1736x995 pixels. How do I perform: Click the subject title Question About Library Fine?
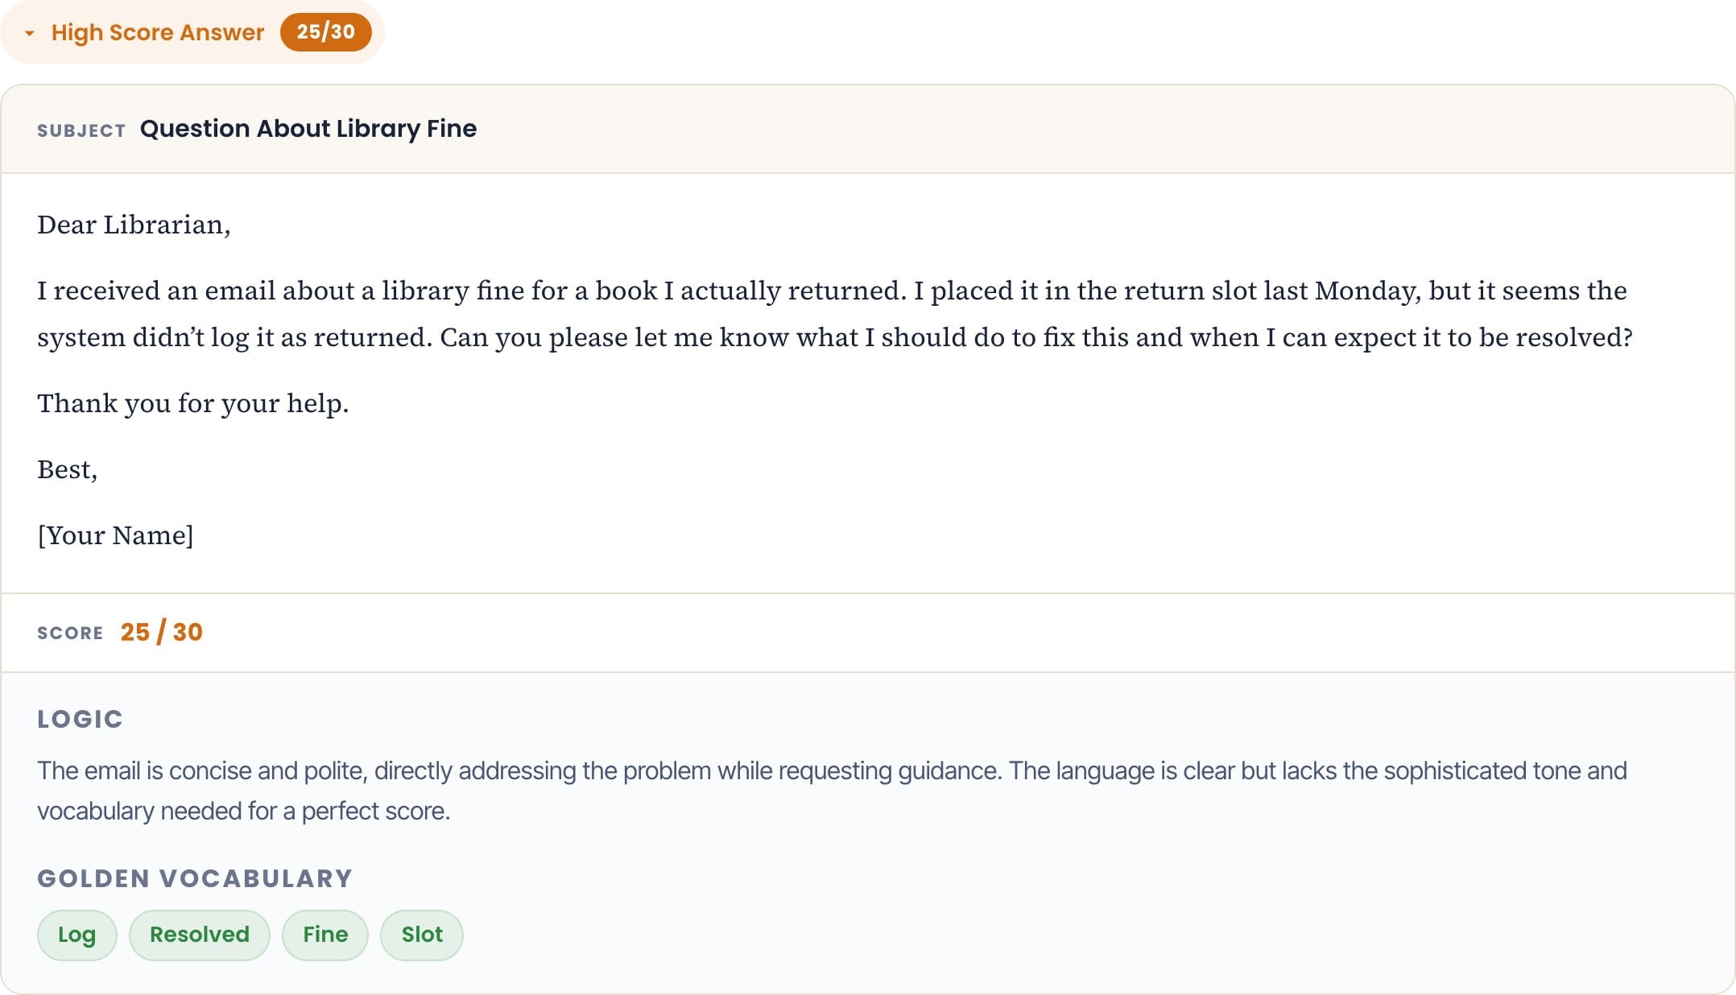pos(308,129)
